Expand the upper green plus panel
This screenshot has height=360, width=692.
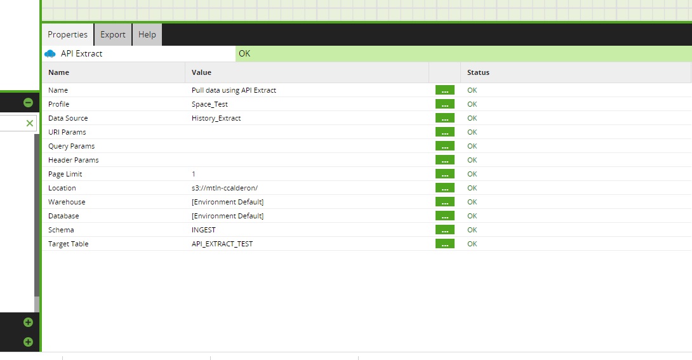[28, 323]
